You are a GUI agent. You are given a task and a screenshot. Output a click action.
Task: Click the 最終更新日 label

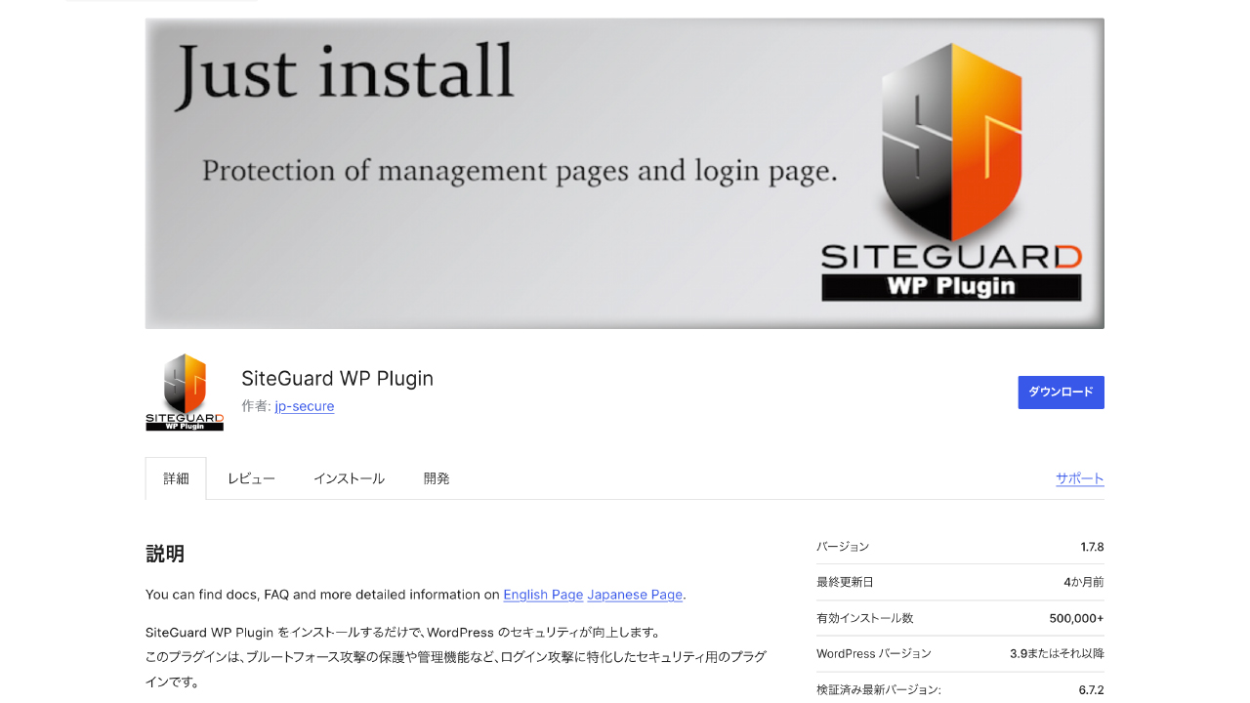click(845, 582)
